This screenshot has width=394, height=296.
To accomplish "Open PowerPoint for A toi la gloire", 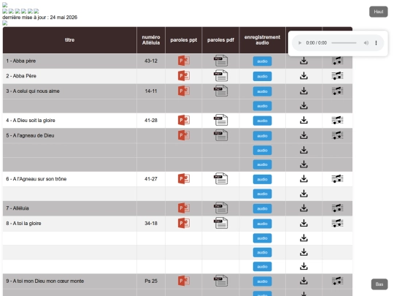I will coord(184,223).
